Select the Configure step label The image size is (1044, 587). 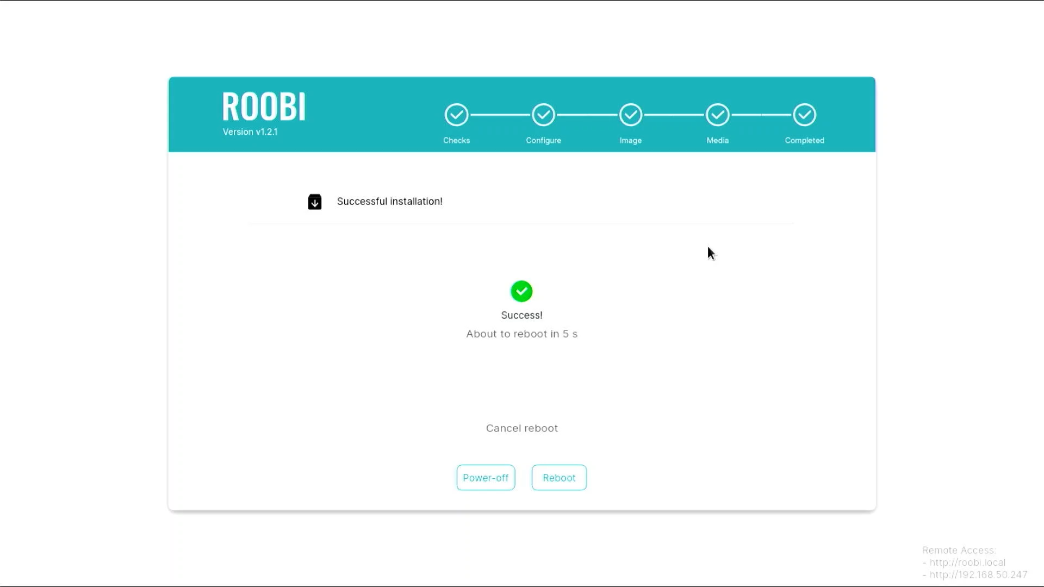coord(543,140)
